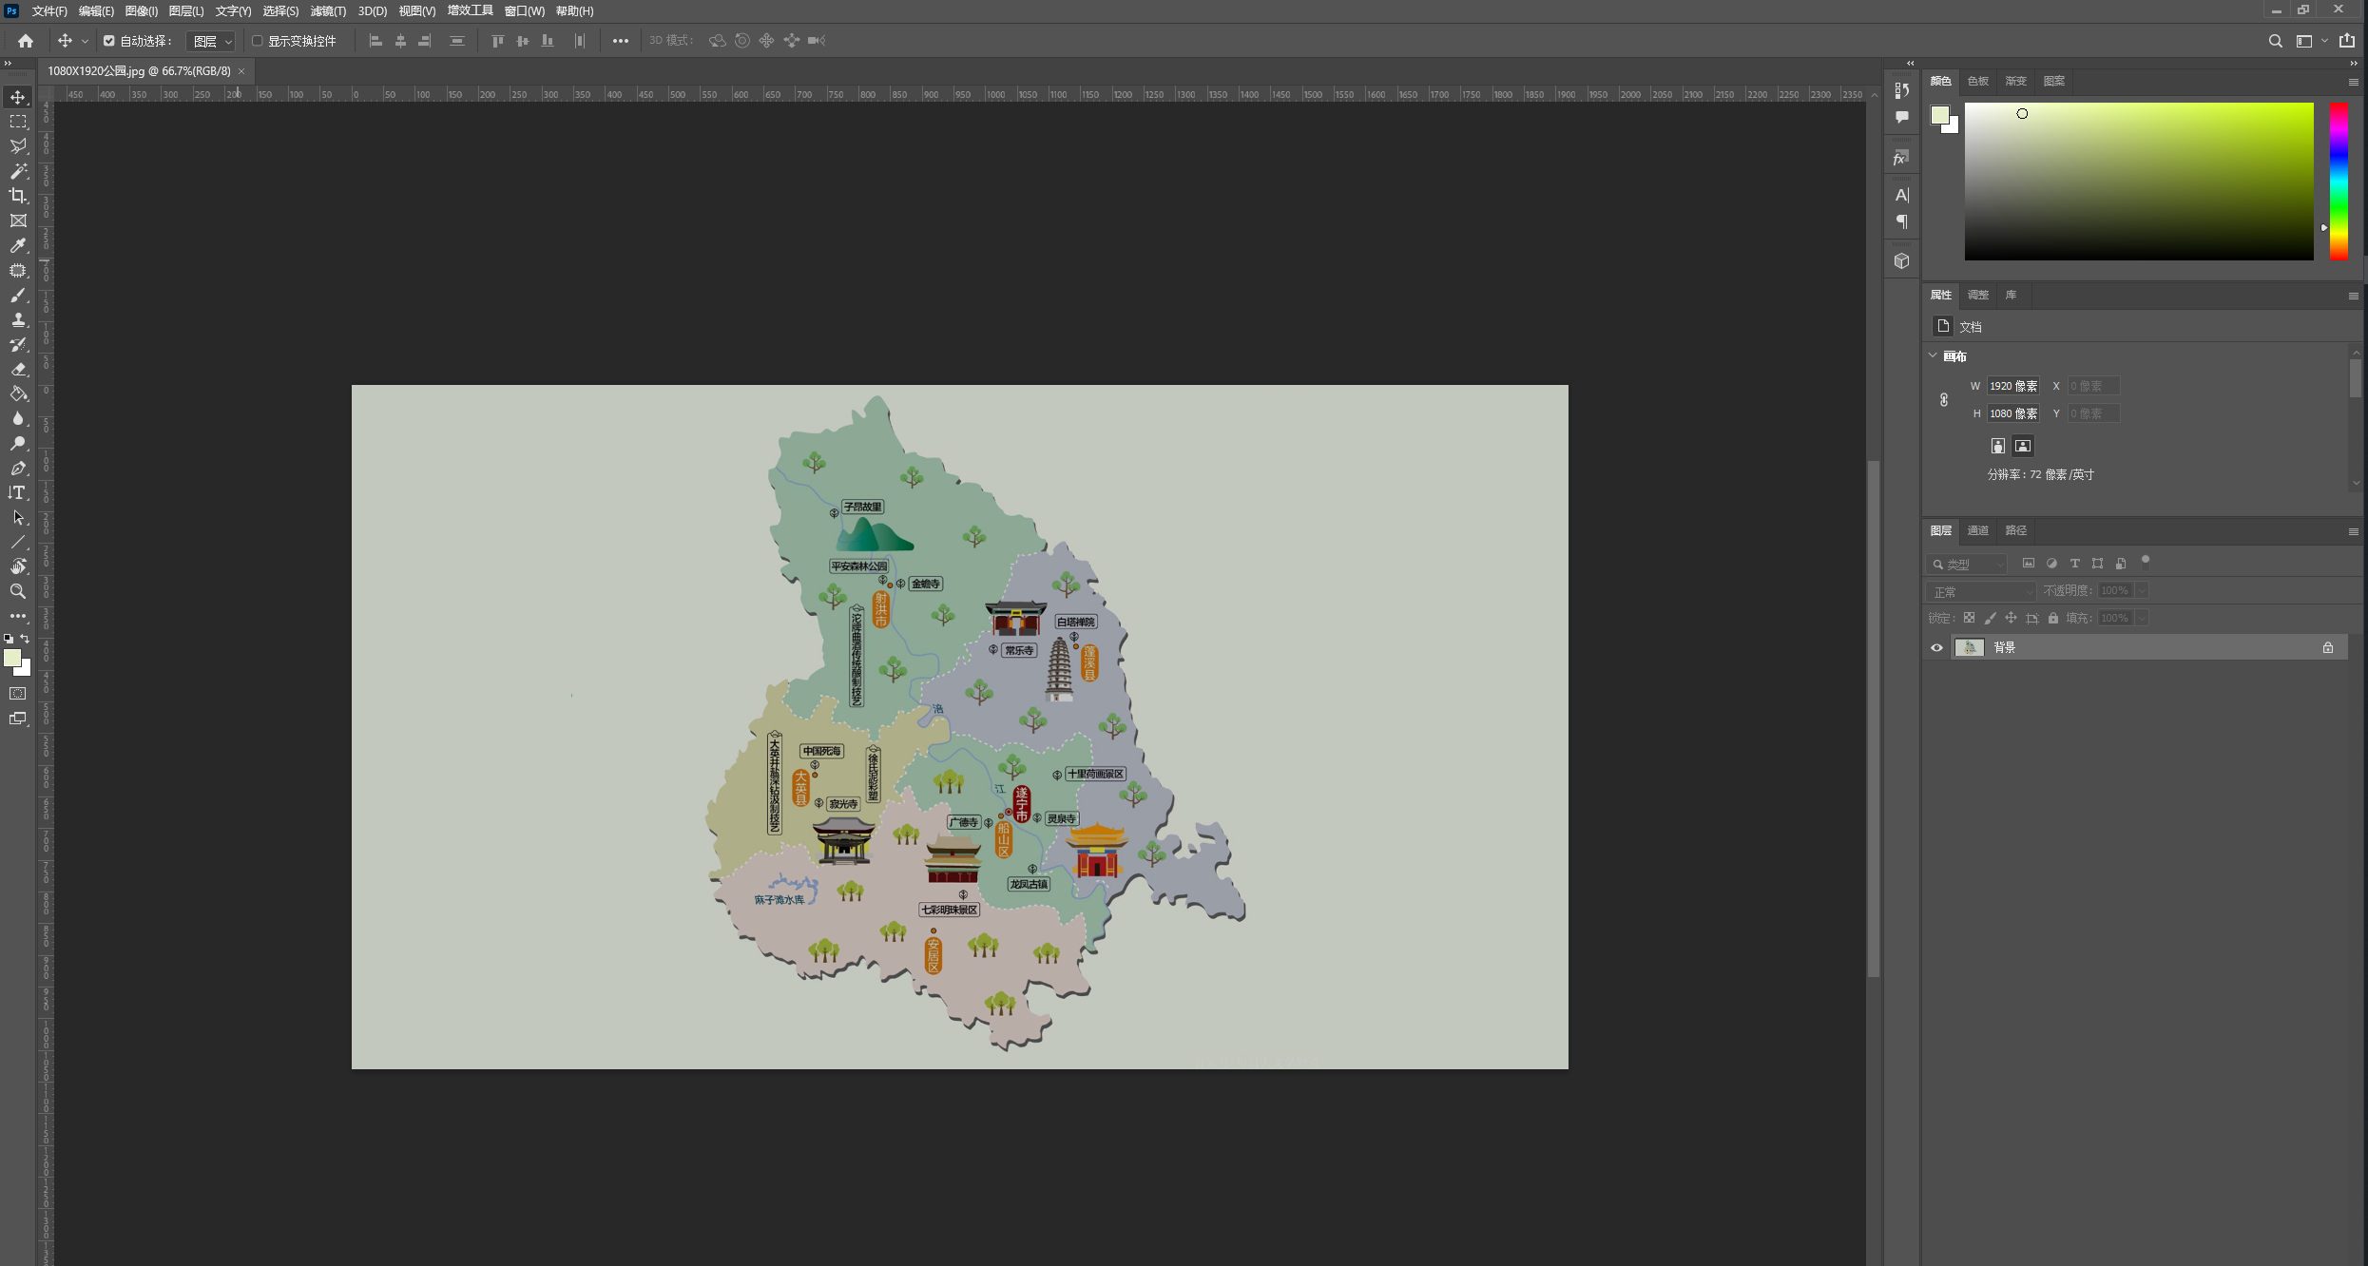Screen dimensions: 2368x1266
Task: Click the landscape canvas orientation button
Action: click(x=2023, y=446)
